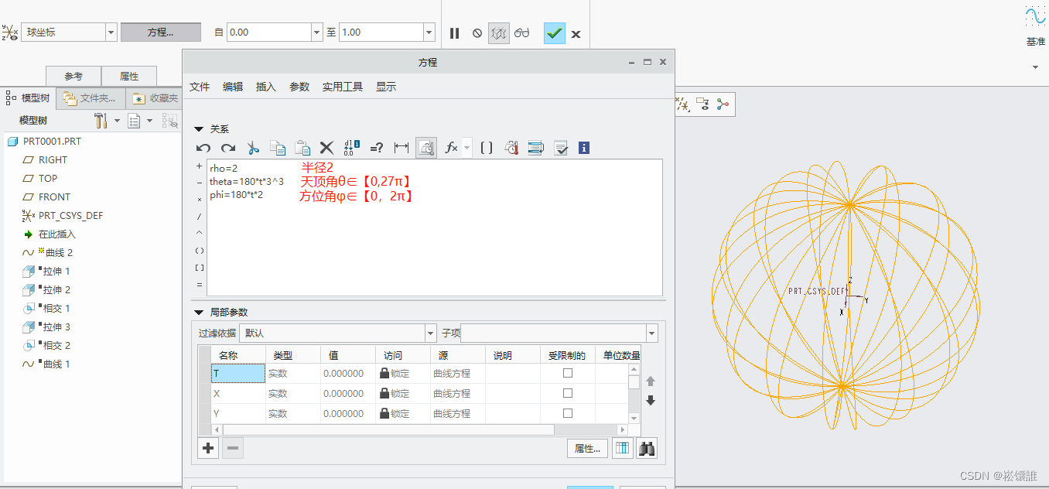Click the glasses preview icon

tap(522, 32)
